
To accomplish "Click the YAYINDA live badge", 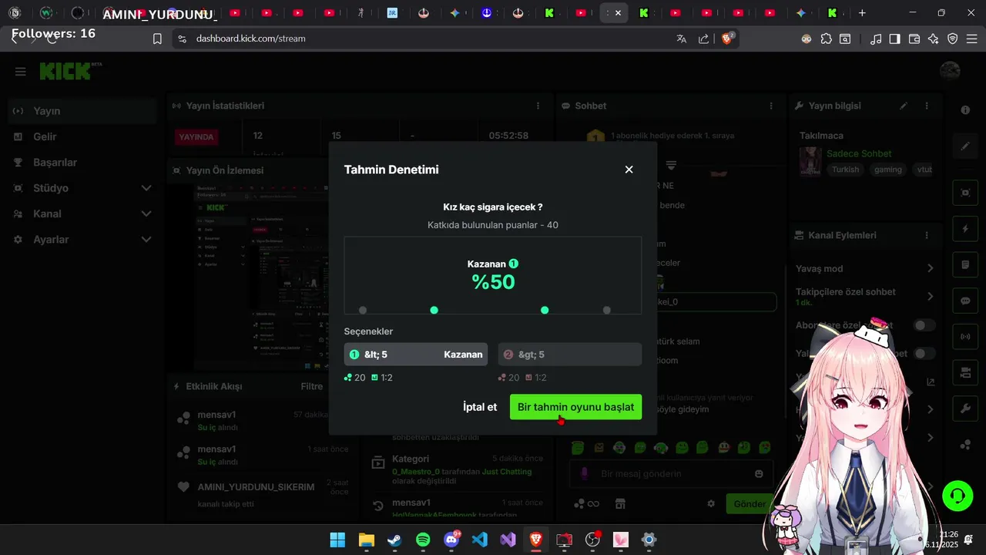I will (196, 136).
